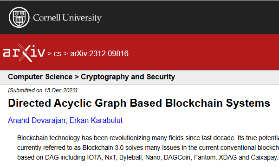This screenshot has height=167, width=279.
Task: Click the breadcrumb arrow after cs
Action: click(x=65, y=53)
